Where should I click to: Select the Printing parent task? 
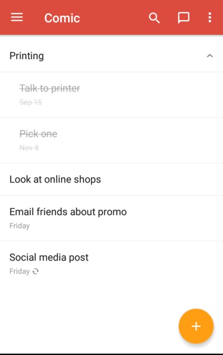tap(112, 56)
